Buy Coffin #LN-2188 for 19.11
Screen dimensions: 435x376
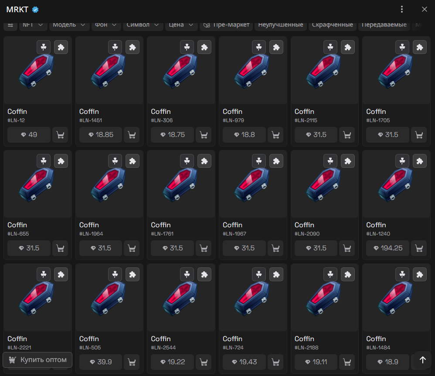(316, 362)
